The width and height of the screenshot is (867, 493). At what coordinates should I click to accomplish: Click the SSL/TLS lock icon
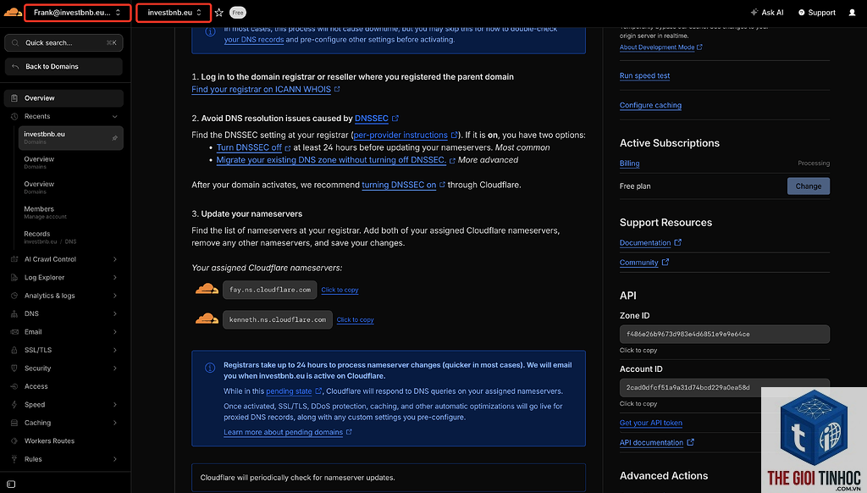(x=14, y=350)
